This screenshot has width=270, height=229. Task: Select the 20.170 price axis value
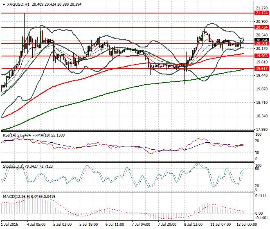click(x=262, y=49)
